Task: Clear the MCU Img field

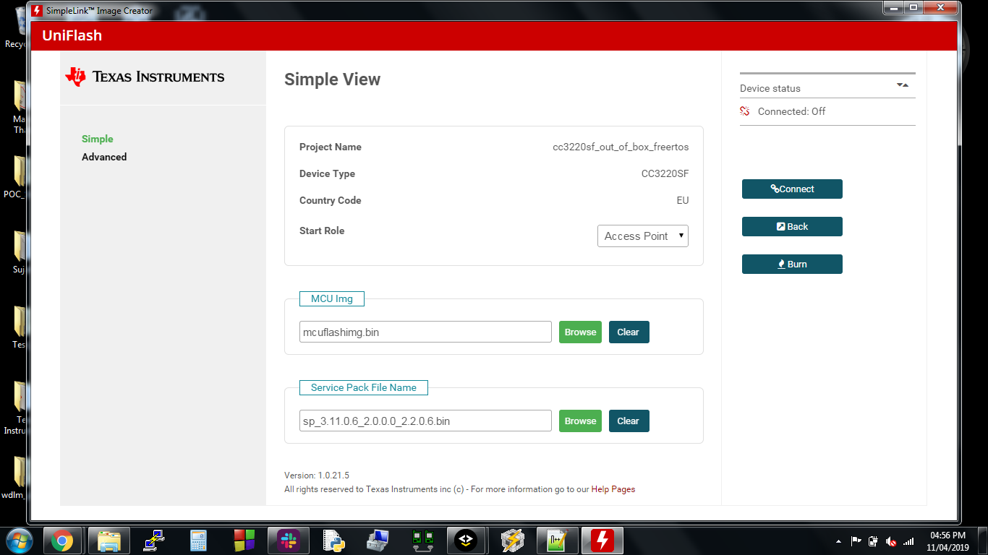Action: [x=629, y=332]
